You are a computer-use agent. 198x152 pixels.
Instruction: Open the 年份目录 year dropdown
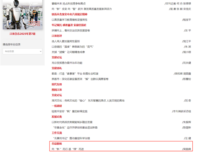(x=22, y=51)
